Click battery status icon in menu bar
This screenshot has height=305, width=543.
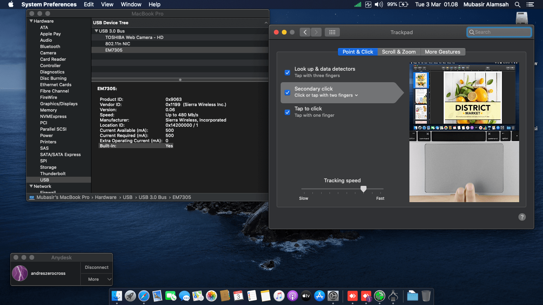(404, 4)
